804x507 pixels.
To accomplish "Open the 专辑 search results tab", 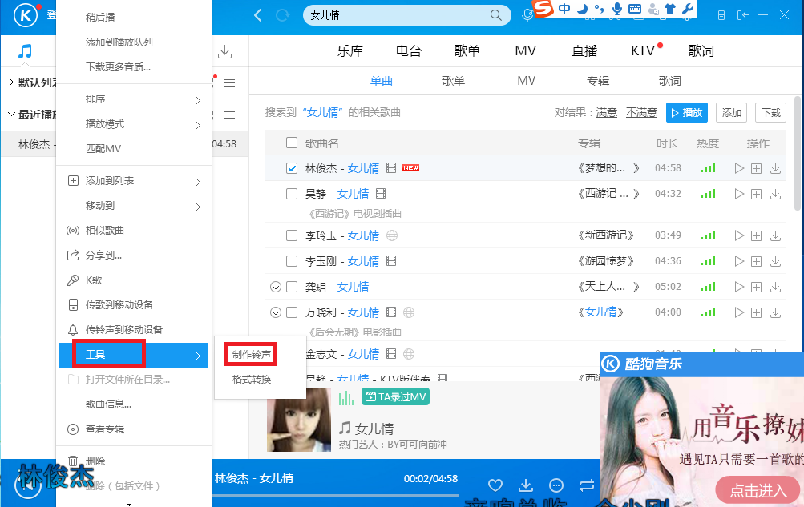I will [x=598, y=81].
